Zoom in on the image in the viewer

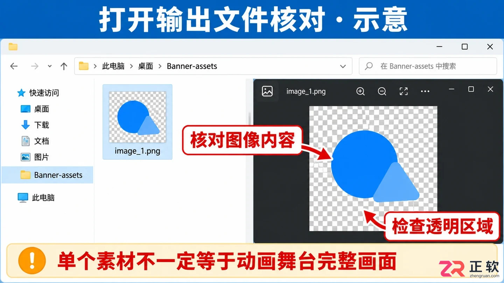pyautogui.click(x=360, y=91)
